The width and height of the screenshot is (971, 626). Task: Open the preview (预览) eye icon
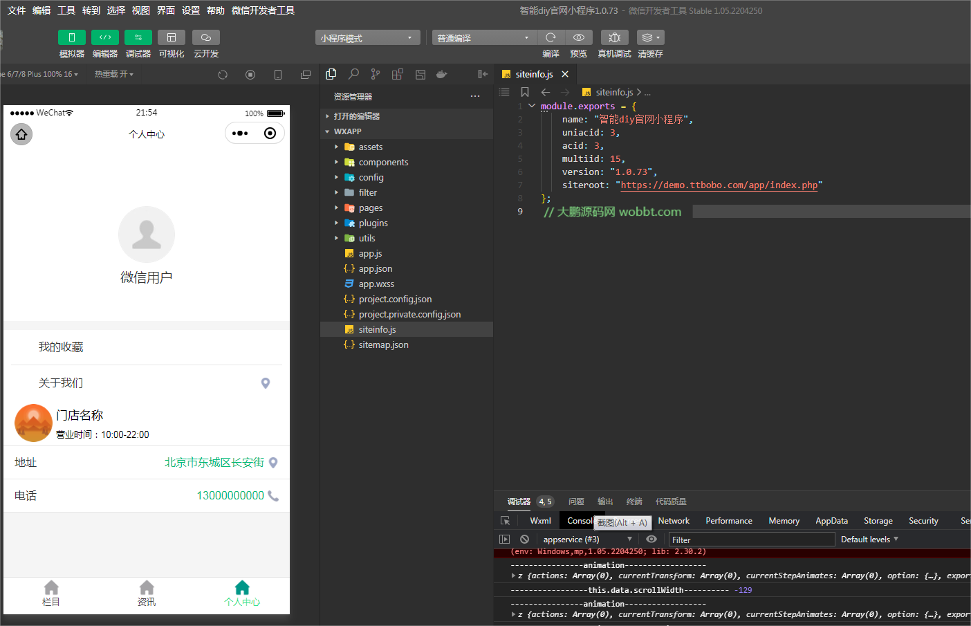(x=579, y=37)
